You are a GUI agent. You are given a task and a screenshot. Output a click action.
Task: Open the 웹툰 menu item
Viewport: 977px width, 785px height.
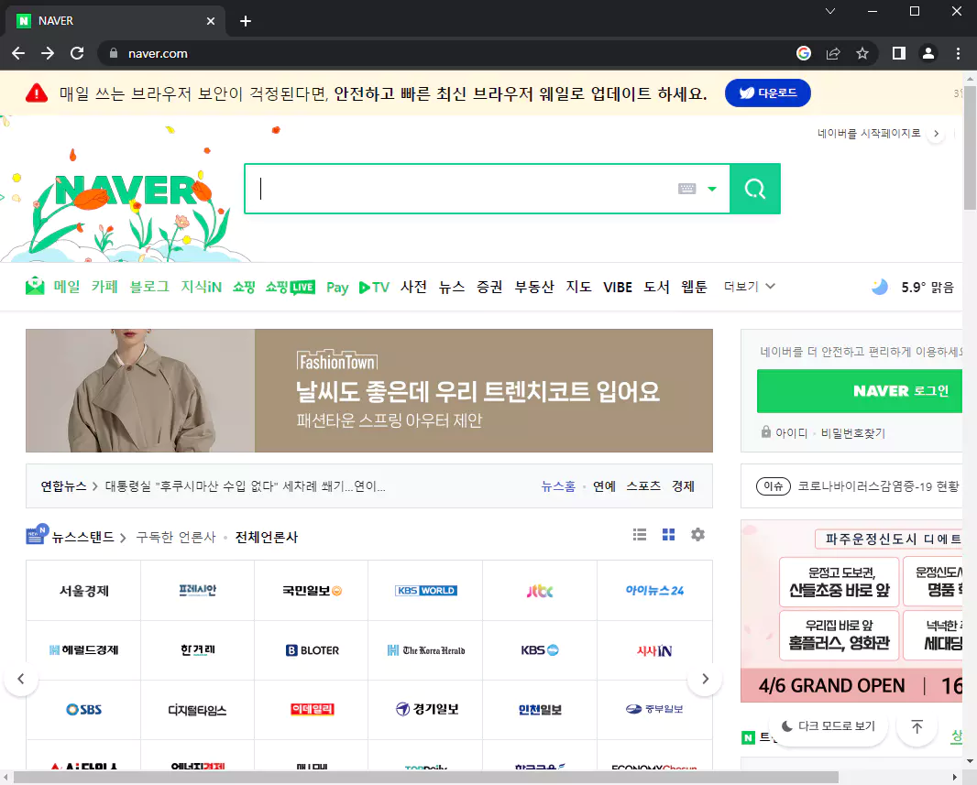(x=694, y=287)
